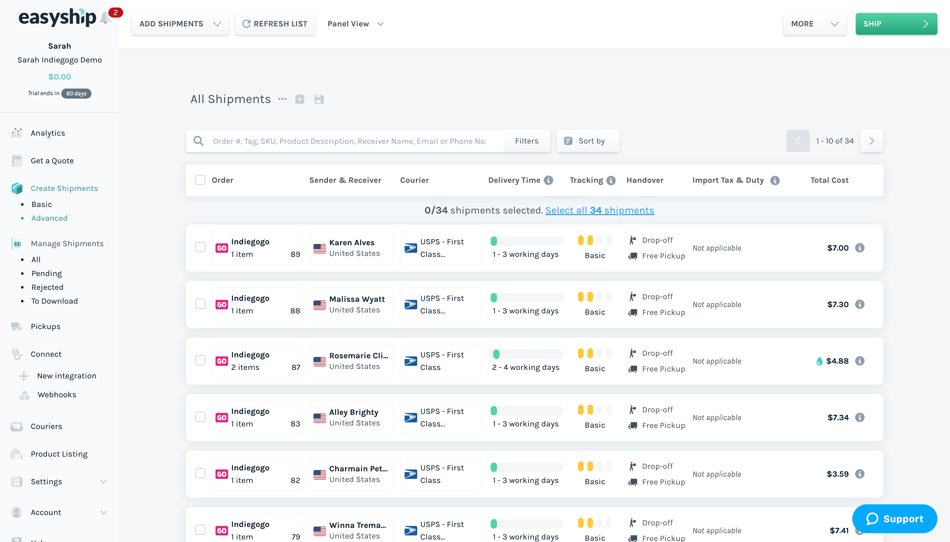
Task: Click the three-dots options next to All Shipments
Action: 282,99
